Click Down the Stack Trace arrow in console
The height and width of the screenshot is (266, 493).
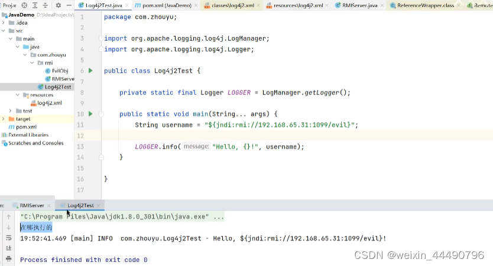(x=8, y=228)
